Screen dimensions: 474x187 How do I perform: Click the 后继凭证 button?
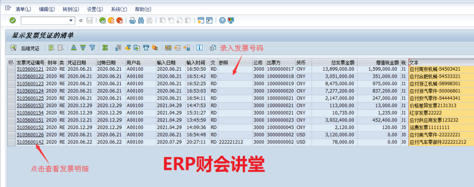30,48
